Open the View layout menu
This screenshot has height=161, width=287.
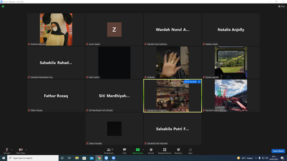click(282, 6)
